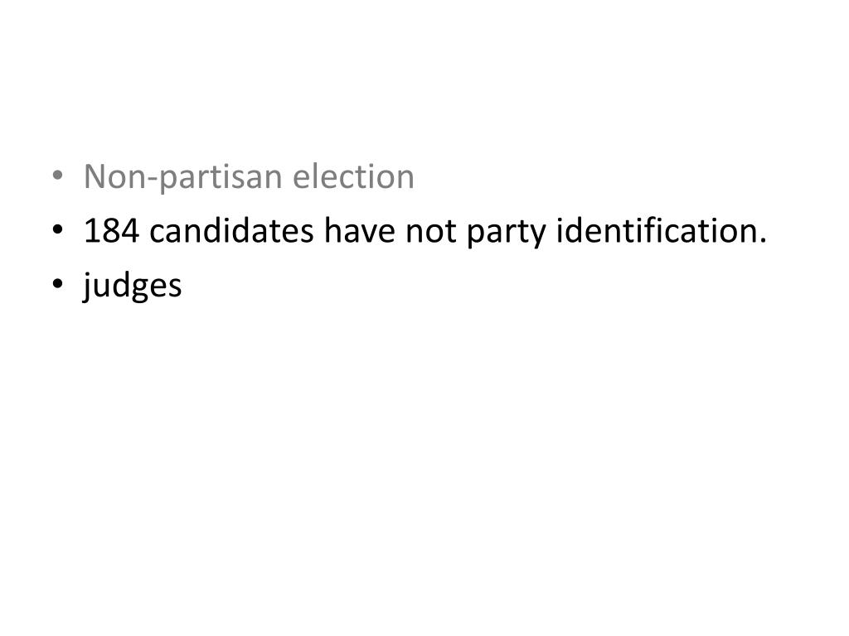Click the word 'identification.'

click(662, 230)
